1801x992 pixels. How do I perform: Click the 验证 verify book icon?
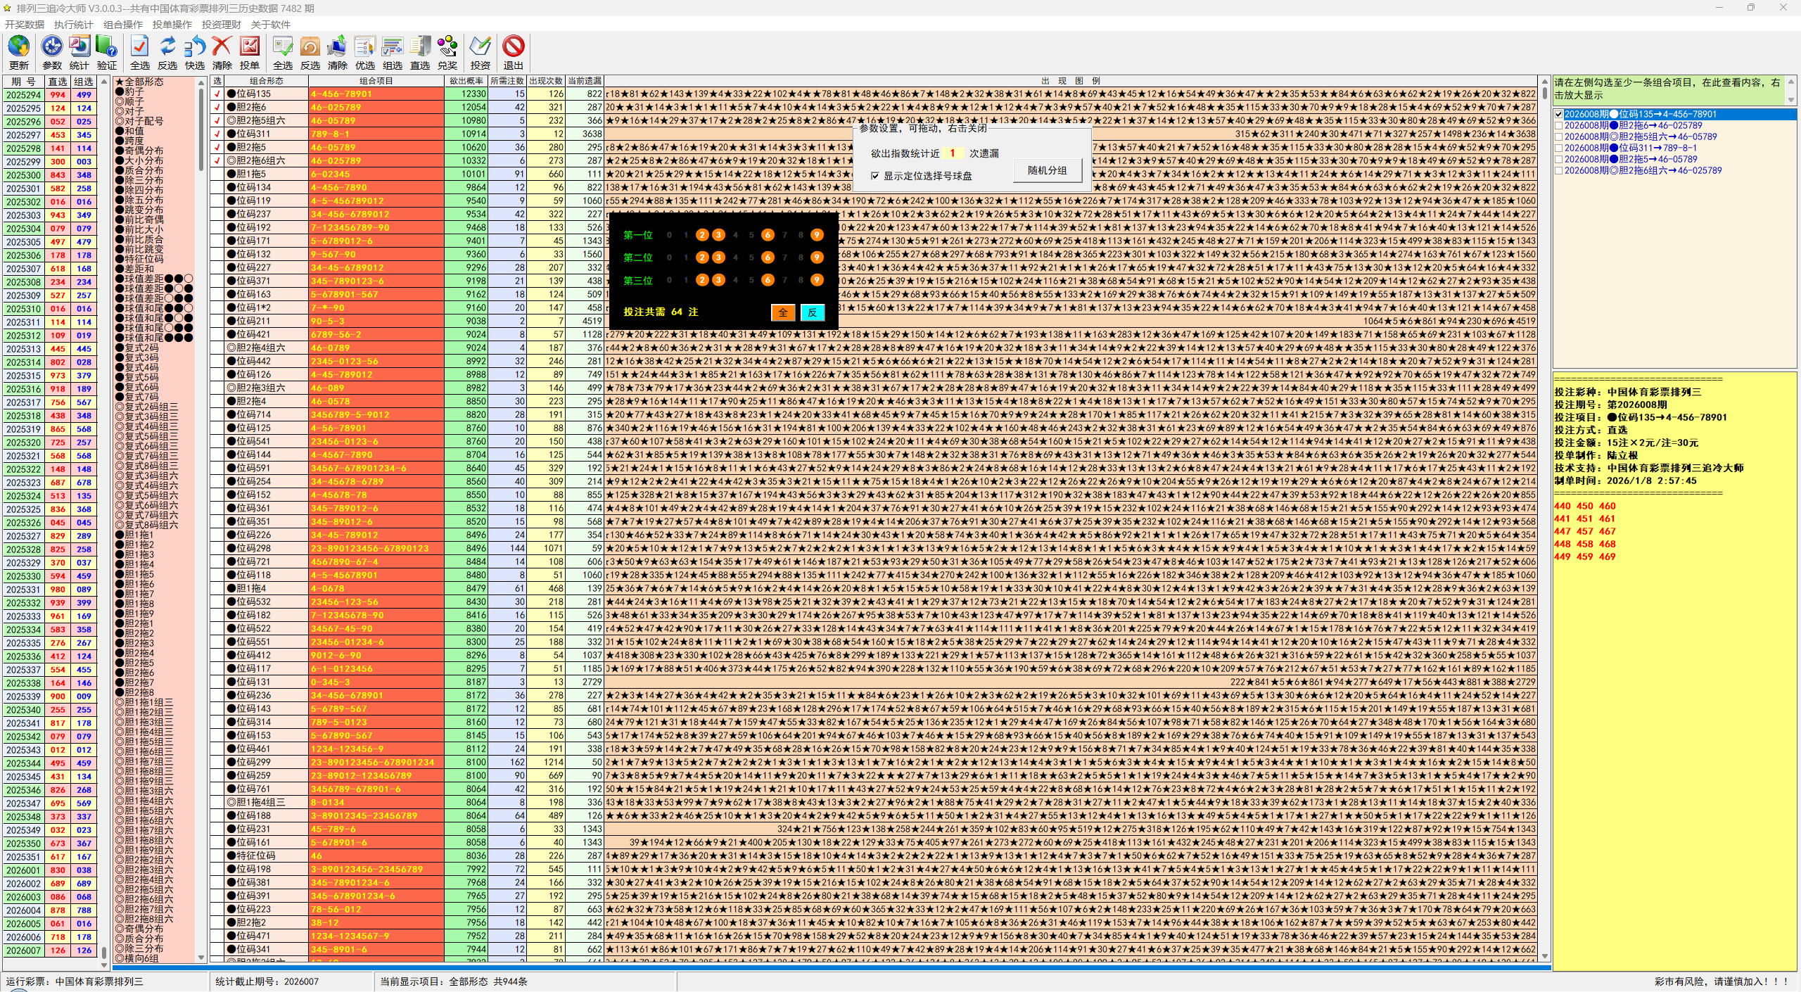click(107, 47)
